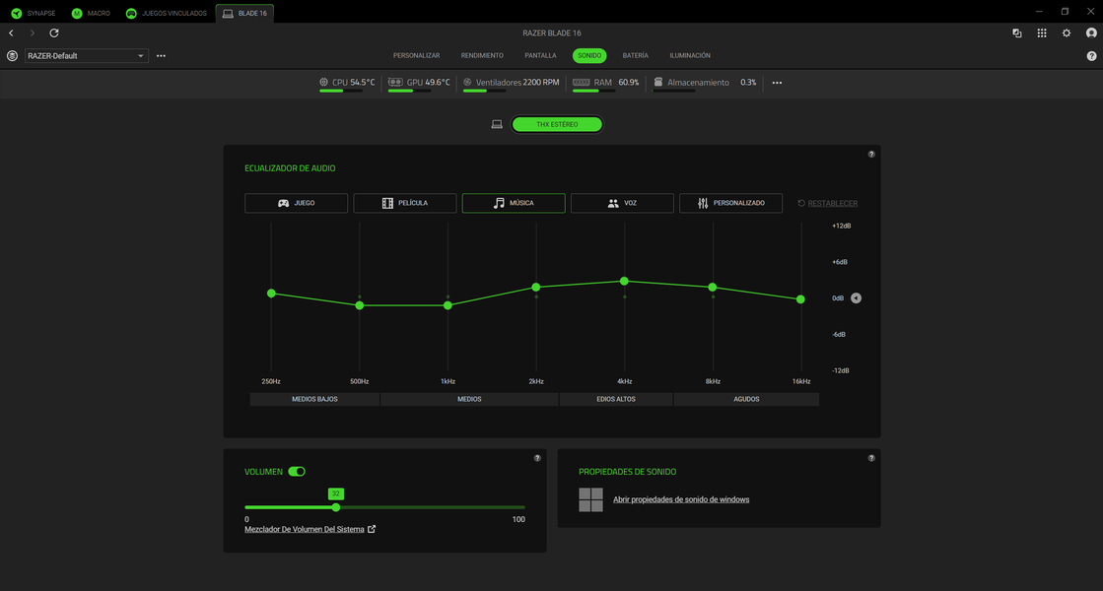This screenshot has height=591, width=1103.
Task: Open the user account avatar icon
Action: 1091,33
